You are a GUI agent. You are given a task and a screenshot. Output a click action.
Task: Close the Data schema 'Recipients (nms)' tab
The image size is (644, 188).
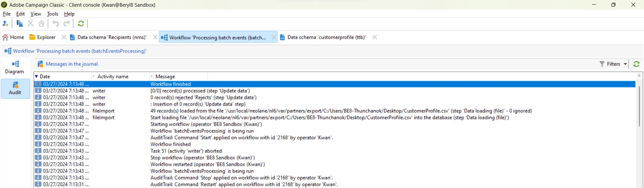click(155, 37)
